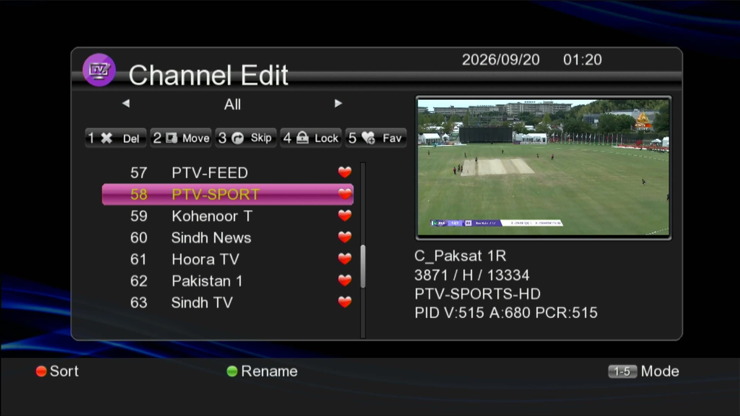Click the transponder info 3871 / H / 13334

click(x=472, y=275)
